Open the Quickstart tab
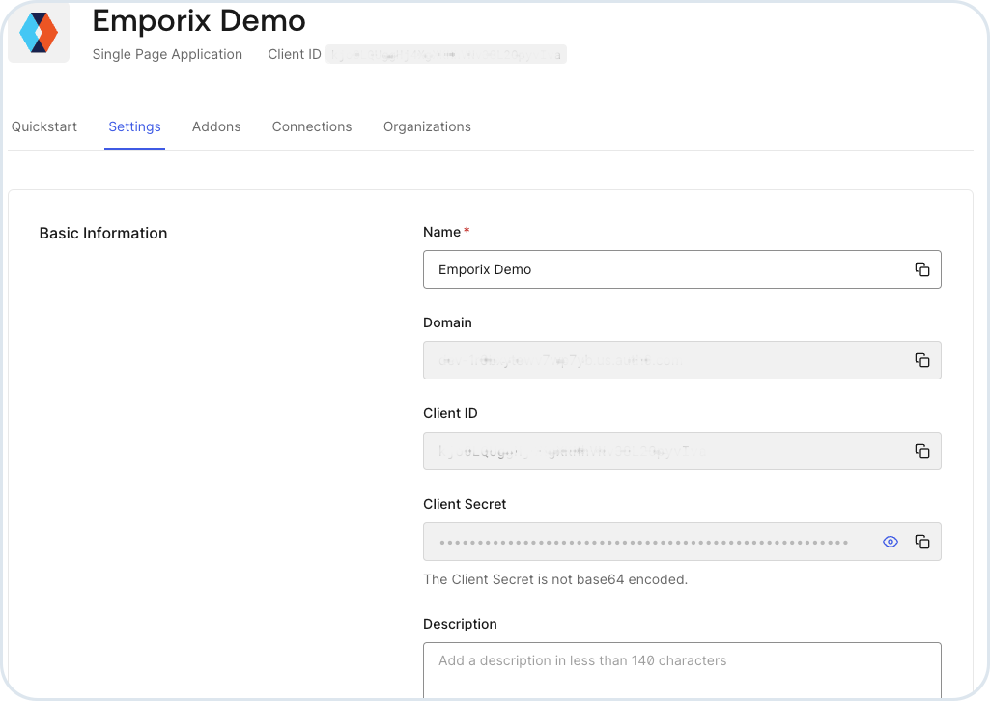This screenshot has height=701, width=990. [x=44, y=126]
